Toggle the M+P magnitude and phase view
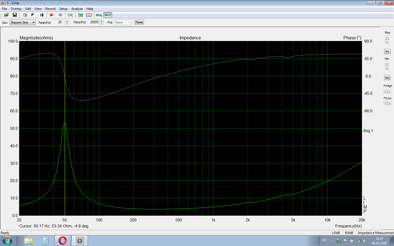The image size is (394, 246). click(108, 15)
